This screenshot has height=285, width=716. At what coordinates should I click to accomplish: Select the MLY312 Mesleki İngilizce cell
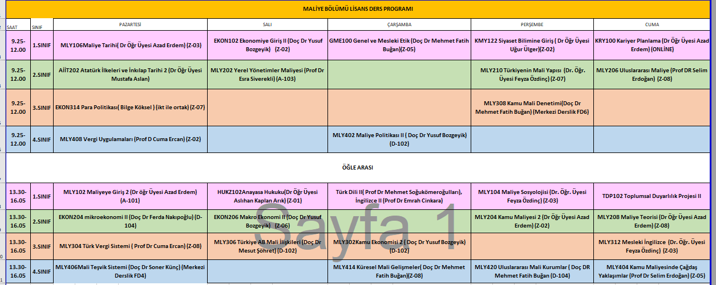[x=652, y=246]
